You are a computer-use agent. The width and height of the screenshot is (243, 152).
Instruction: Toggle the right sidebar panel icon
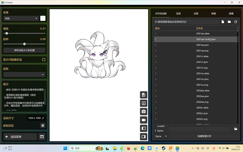(x=144, y=136)
